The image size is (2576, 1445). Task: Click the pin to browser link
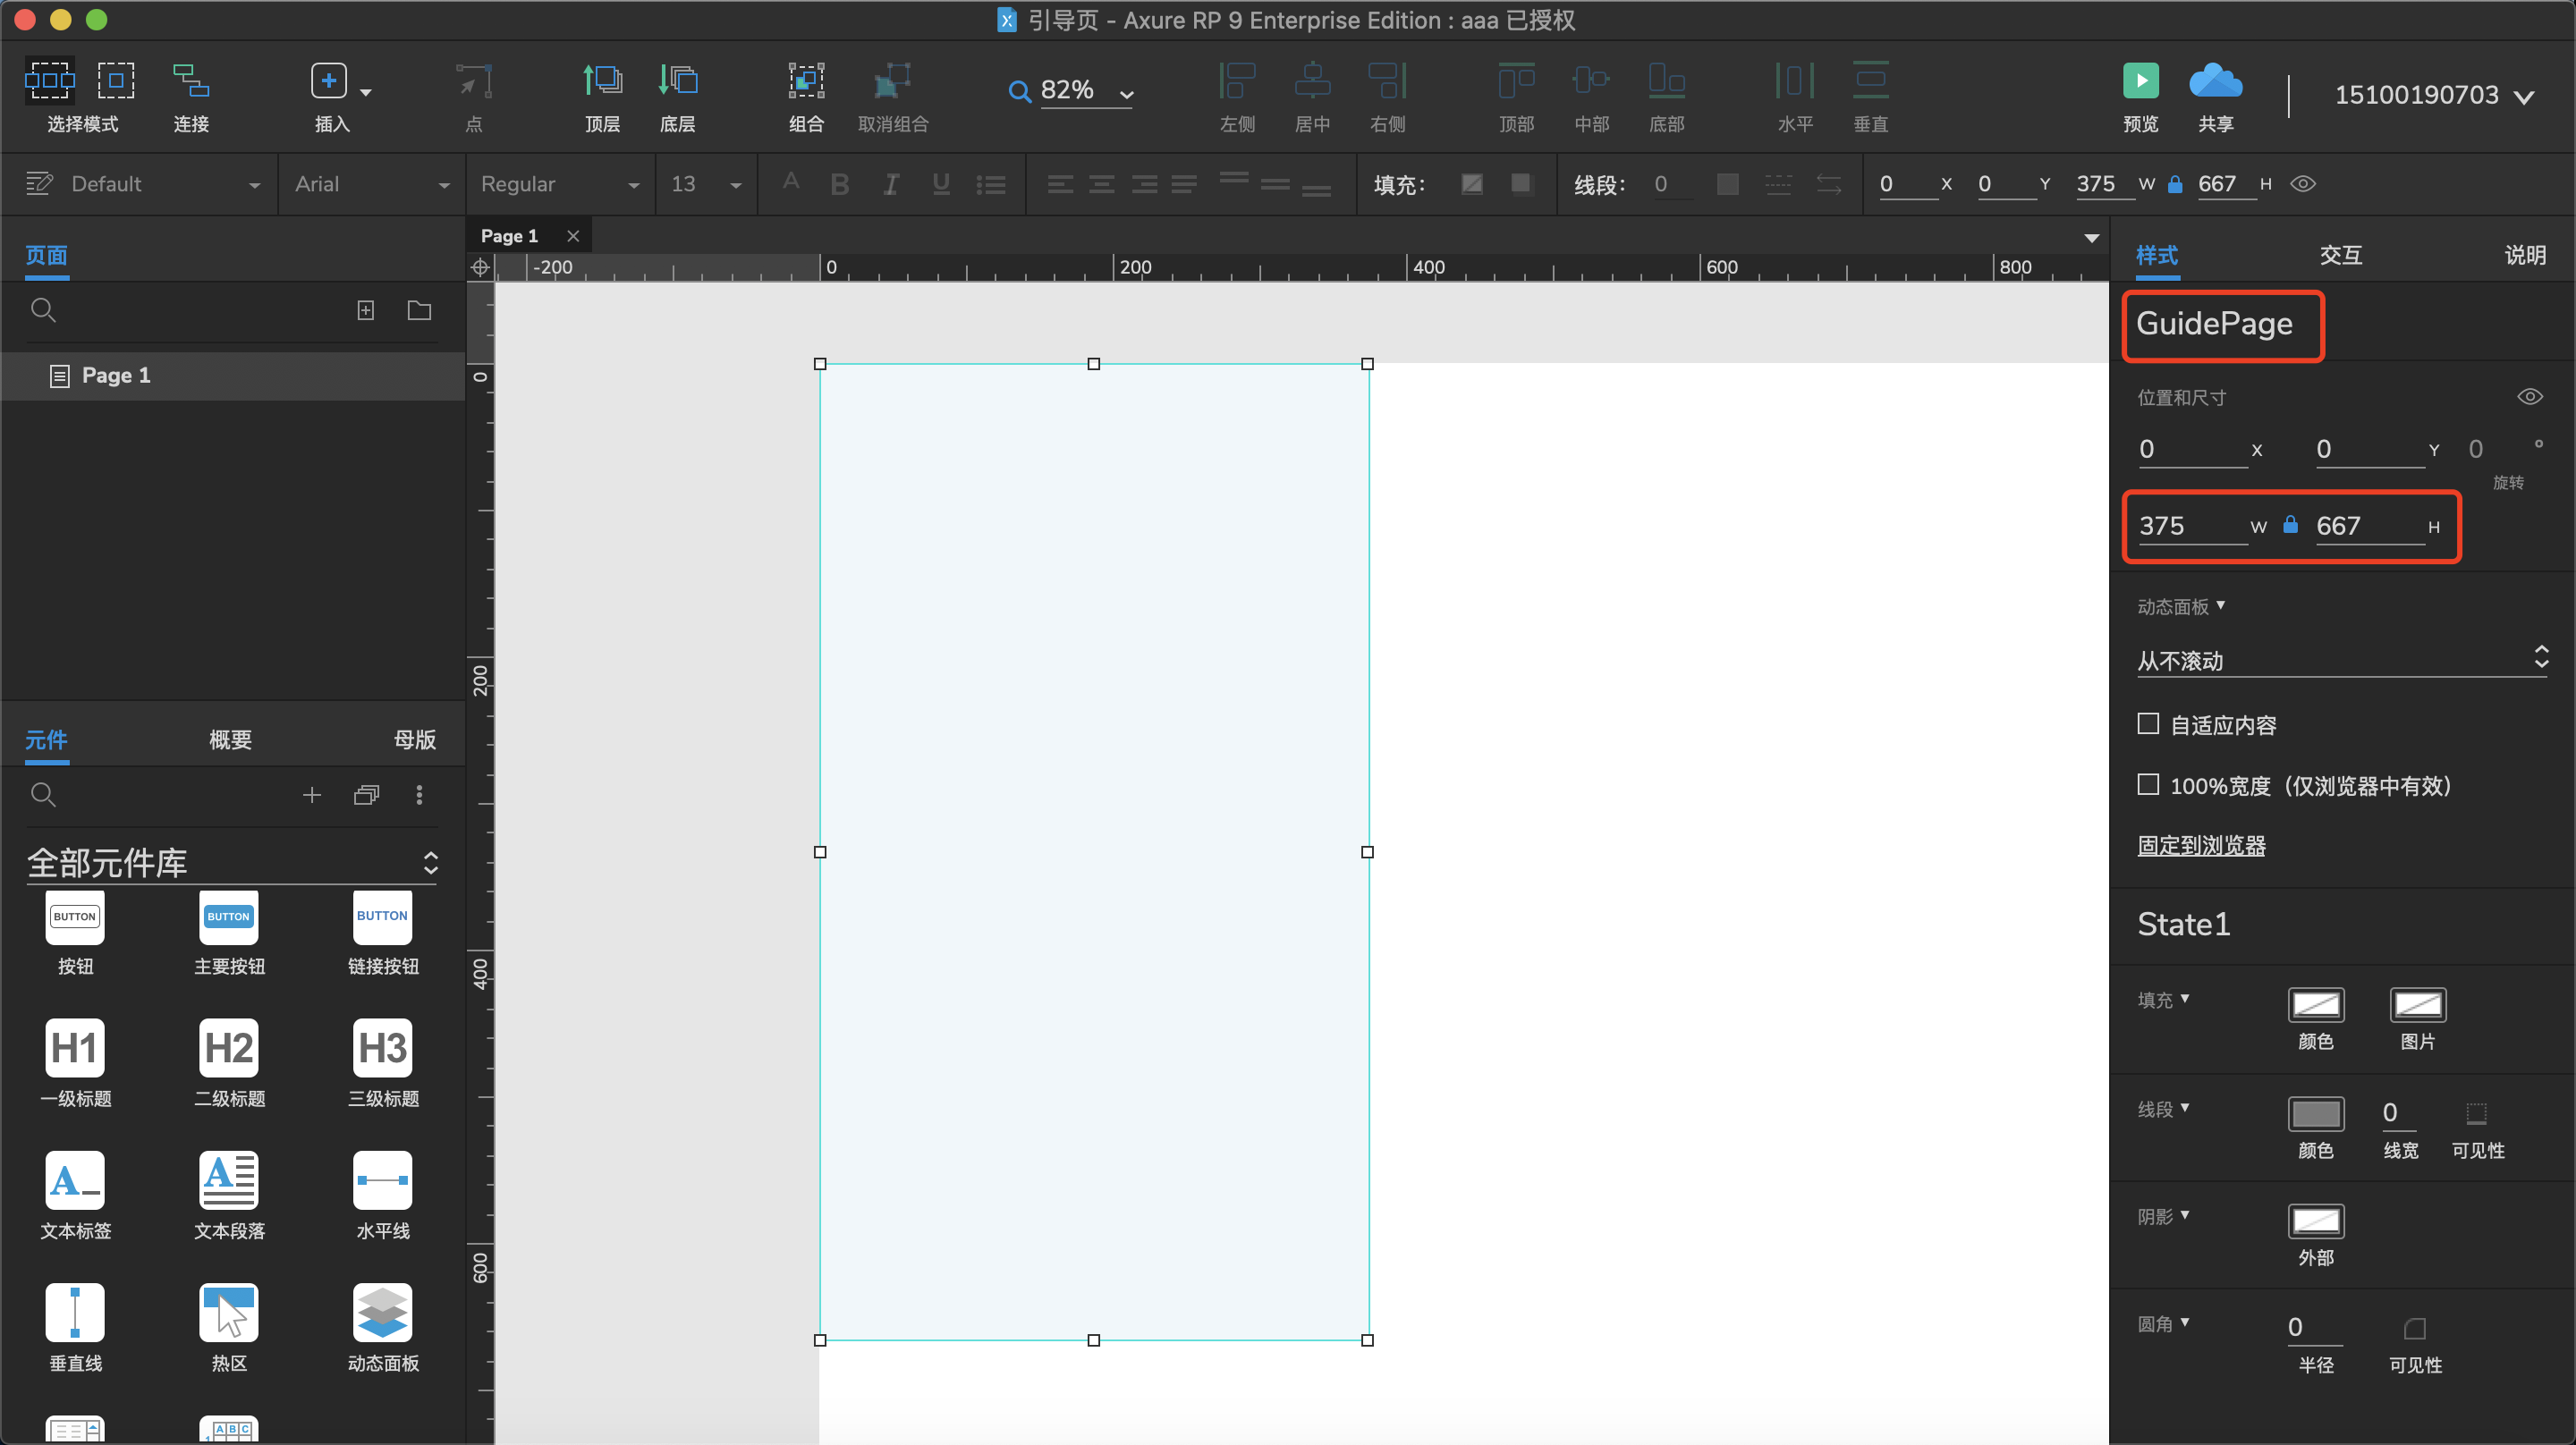[x=2201, y=846]
